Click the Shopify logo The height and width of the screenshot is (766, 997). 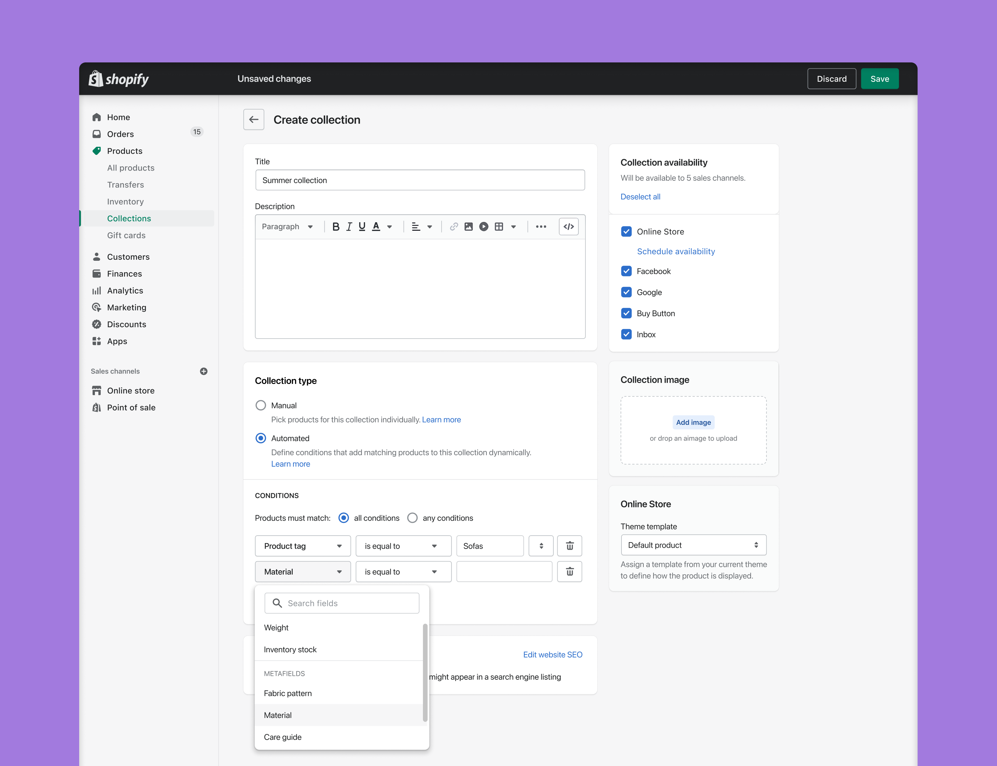point(119,79)
